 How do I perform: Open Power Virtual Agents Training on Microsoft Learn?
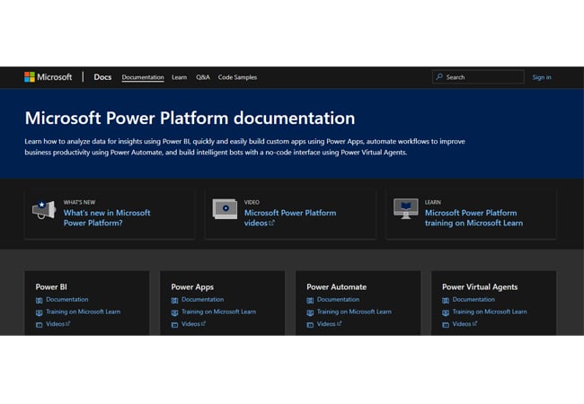coord(490,312)
